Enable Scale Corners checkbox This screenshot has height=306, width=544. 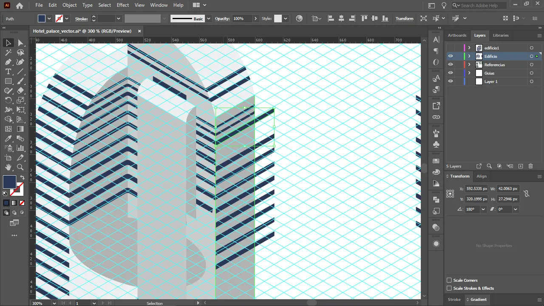tap(449, 280)
